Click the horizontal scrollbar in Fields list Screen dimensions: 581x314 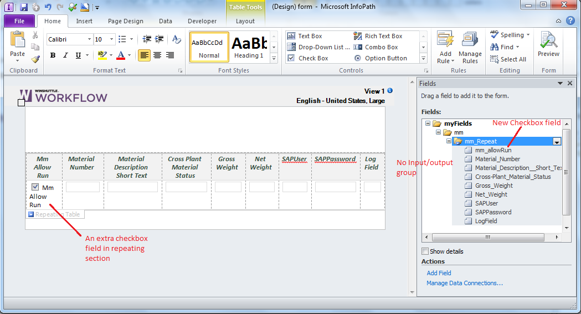pyautogui.click(x=487, y=237)
